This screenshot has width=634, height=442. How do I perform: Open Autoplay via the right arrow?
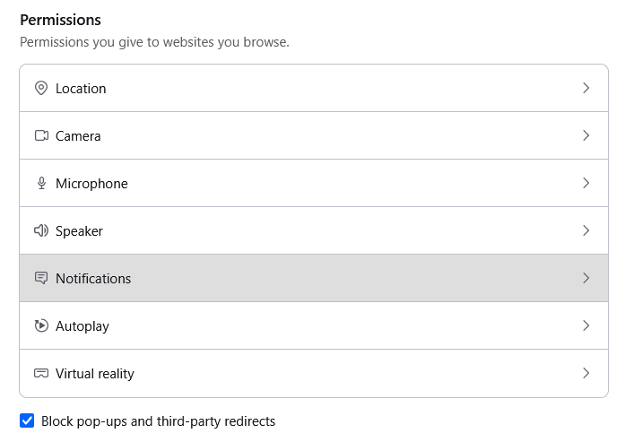click(586, 325)
